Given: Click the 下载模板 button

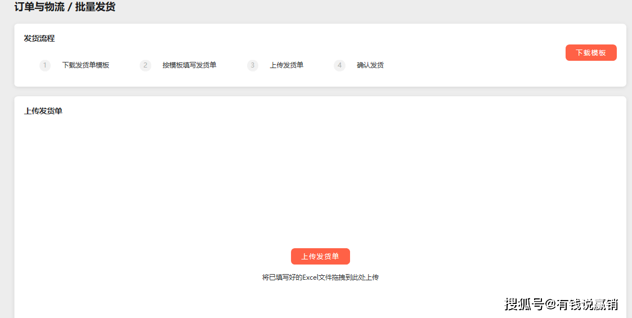Looking at the screenshot, I should pyautogui.click(x=591, y=53).
